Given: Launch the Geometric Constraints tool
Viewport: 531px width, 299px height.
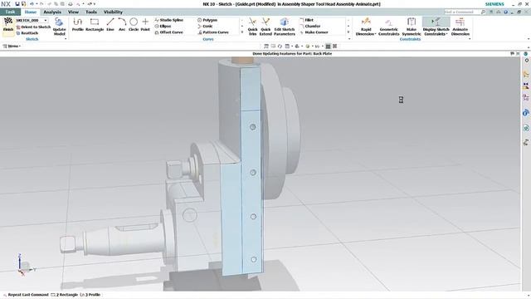Looking at the screenshot, I should [389, 27].
